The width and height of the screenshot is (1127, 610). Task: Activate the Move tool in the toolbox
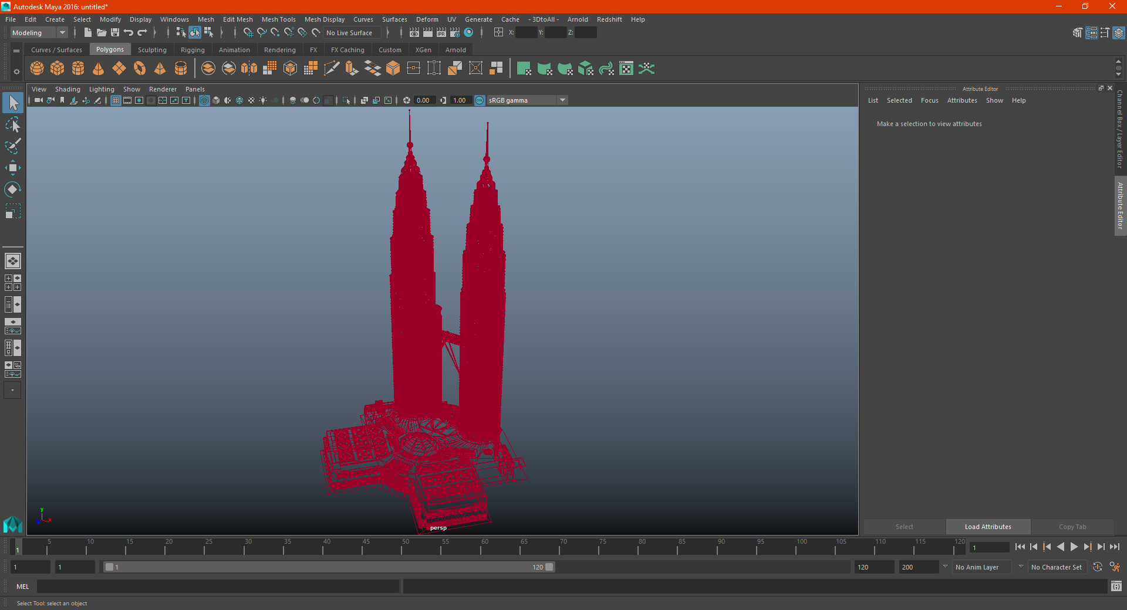[x=13, y=168]
